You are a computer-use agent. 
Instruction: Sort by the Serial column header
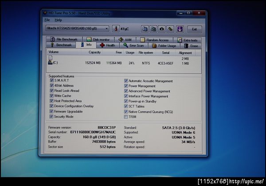[165, 53]
